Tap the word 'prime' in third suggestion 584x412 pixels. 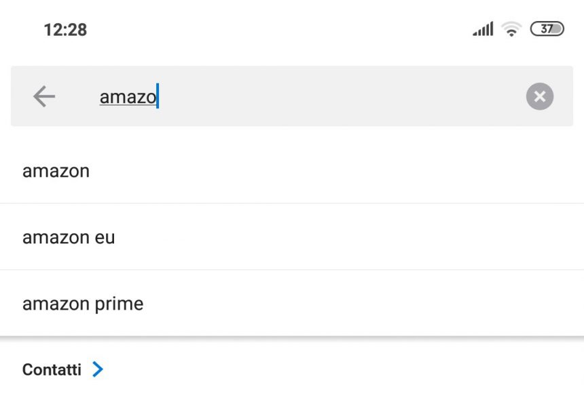[x=119, y=304]
